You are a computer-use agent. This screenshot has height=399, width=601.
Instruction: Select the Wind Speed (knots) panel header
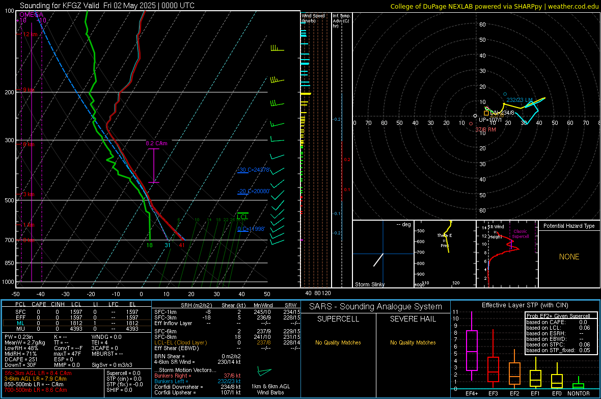coord(313,18)
